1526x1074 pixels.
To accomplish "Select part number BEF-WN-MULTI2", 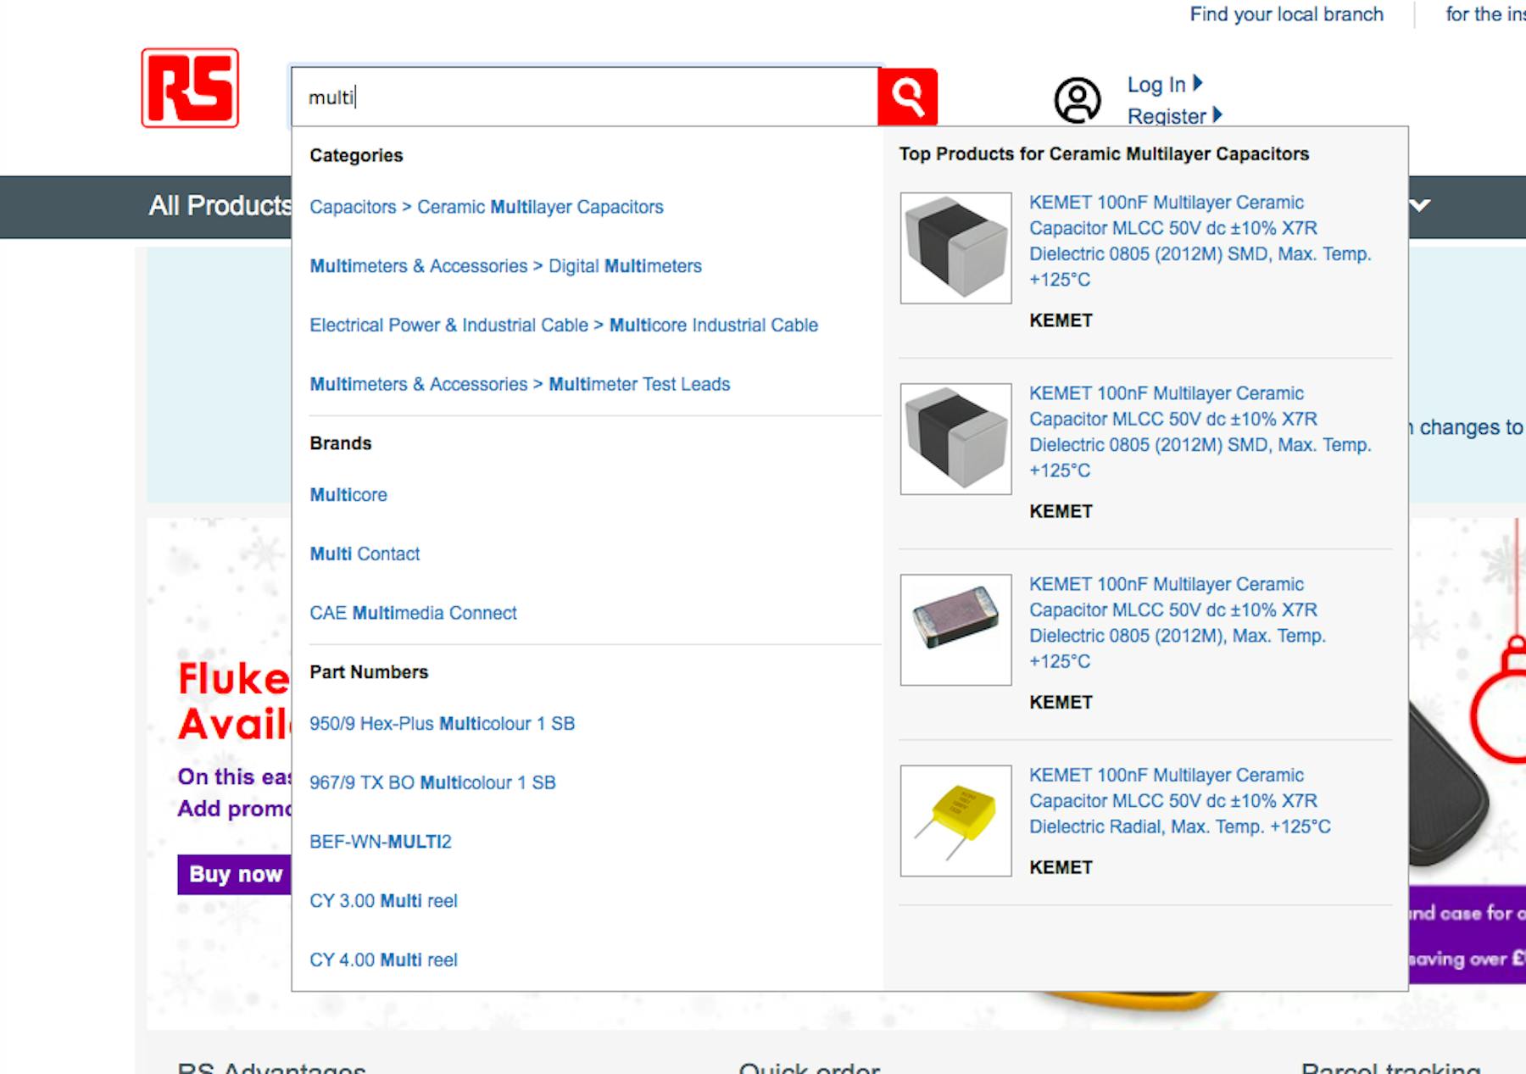I will coord(381,842).
